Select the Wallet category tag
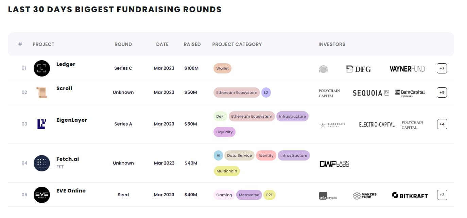The width and height of the screenshot is (467, 218). tap(223, 68)
